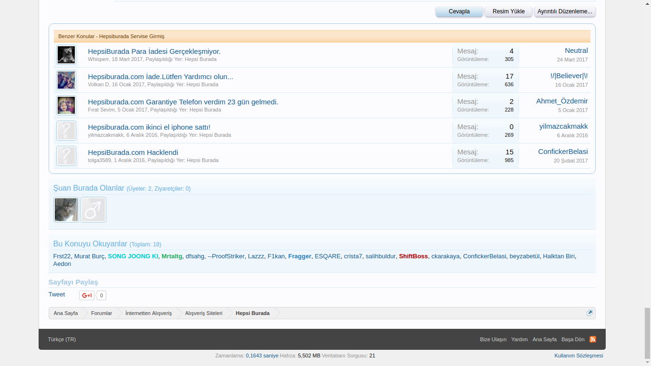Click Yardım footer link

tap(519, 339)
